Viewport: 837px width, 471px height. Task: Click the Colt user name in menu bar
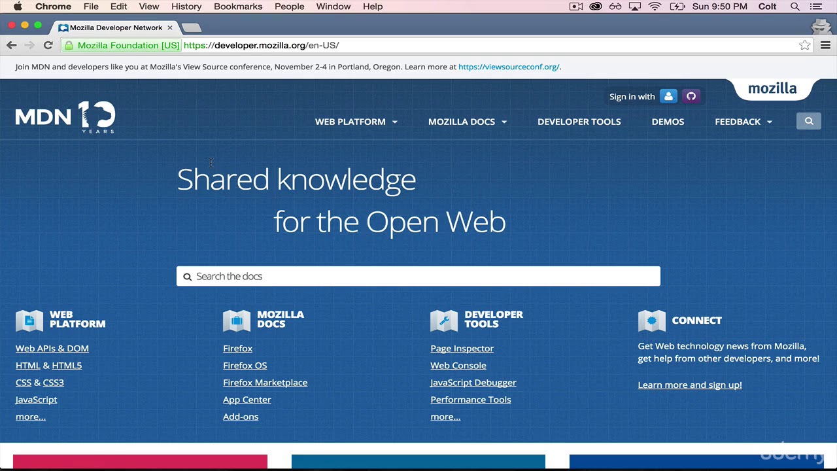tap(767, 7)
